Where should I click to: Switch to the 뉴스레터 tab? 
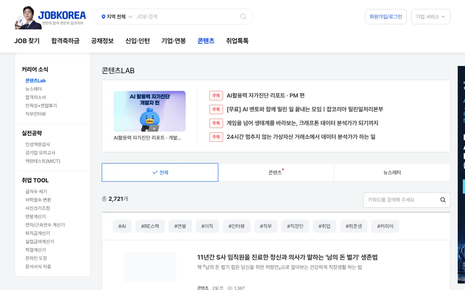392,172
